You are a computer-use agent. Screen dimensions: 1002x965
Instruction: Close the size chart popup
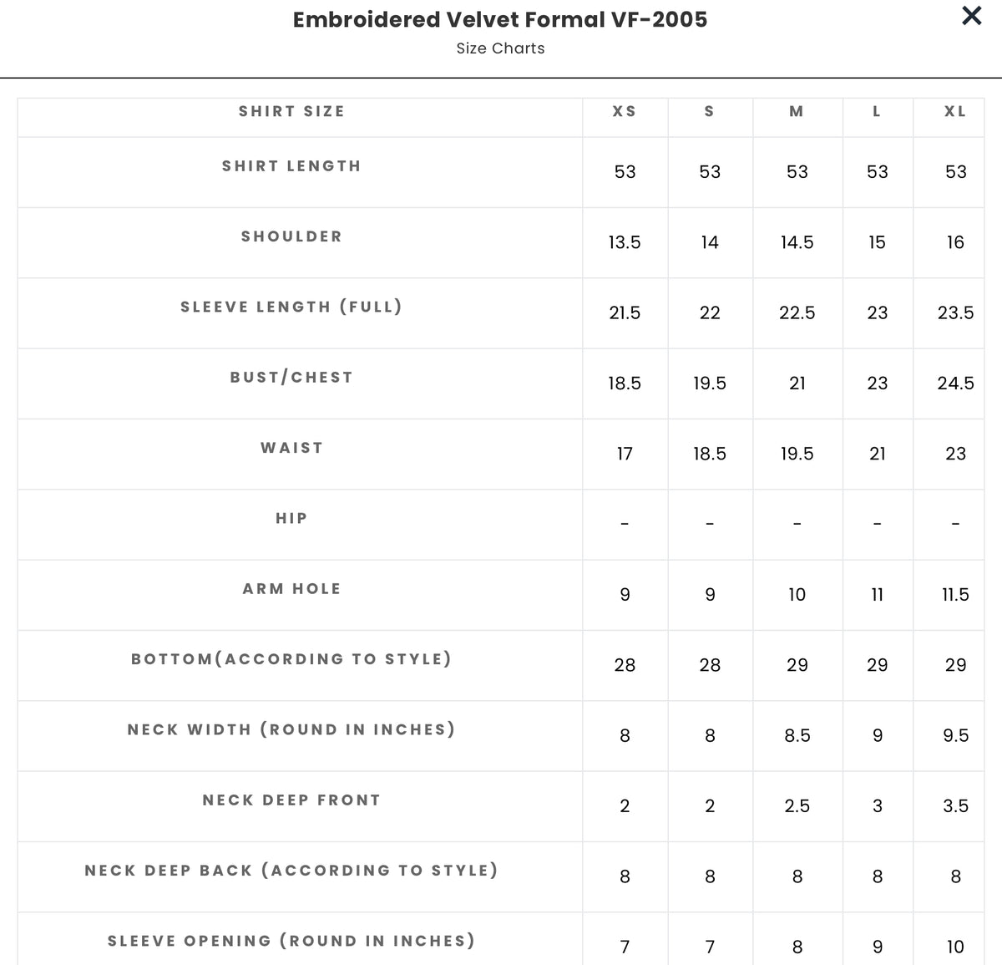pyautogui.click(x=971, y=16)
